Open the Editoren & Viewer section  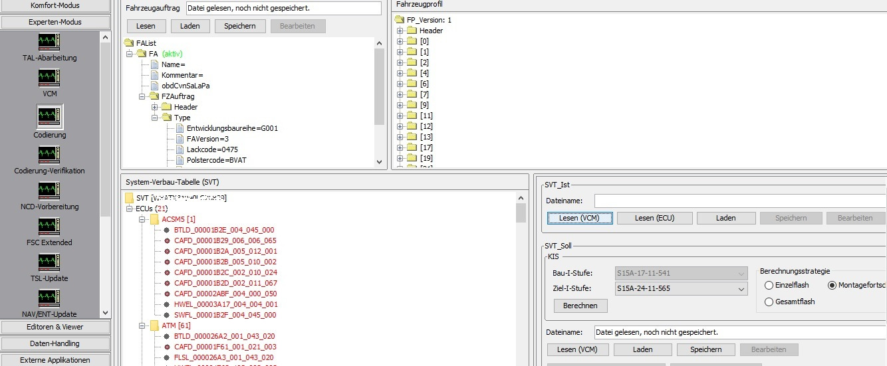[x=55, y=327]
